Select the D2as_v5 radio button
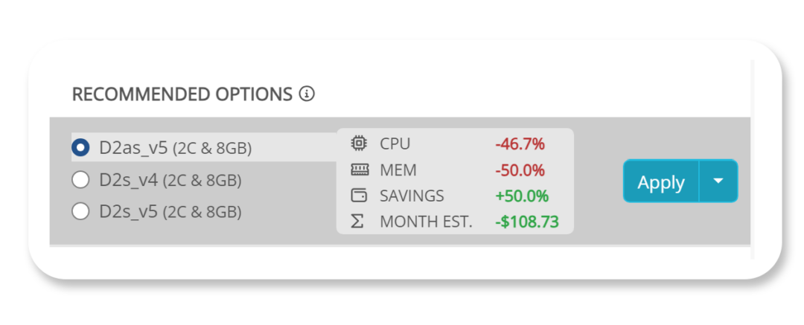 coord(80,148)
